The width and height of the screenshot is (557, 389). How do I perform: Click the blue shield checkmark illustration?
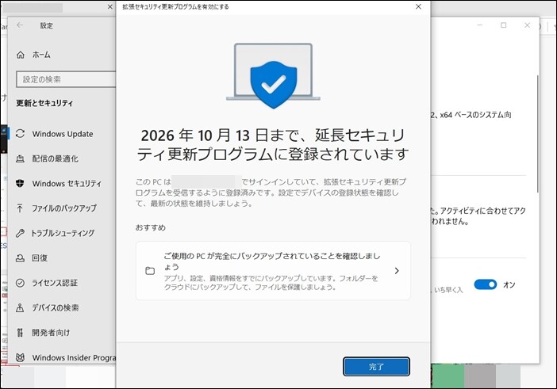(273, 85)
